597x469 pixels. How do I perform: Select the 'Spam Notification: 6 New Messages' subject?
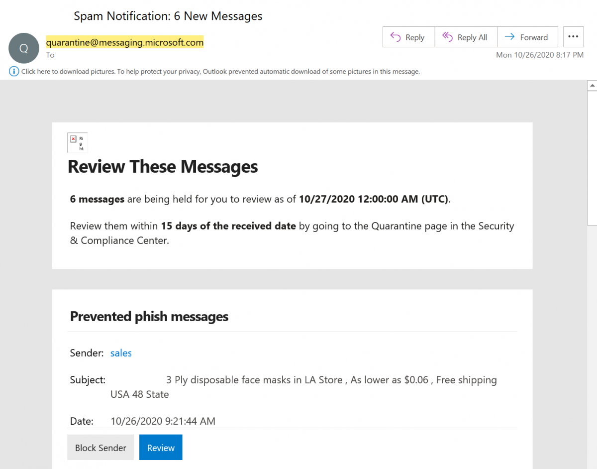(168, 16)
